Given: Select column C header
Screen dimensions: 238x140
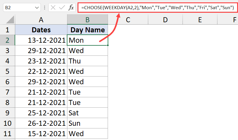Looking at the screenshot, I should (128, 20).
